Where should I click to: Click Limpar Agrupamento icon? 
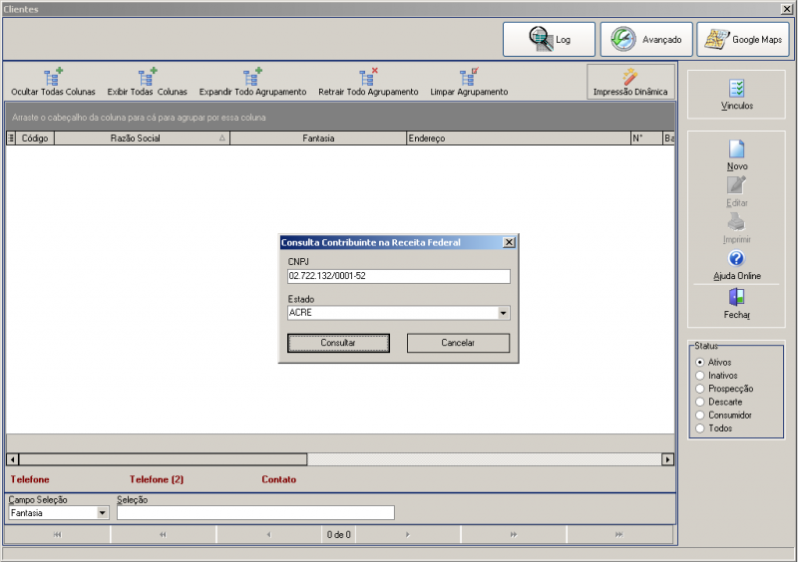469,78
